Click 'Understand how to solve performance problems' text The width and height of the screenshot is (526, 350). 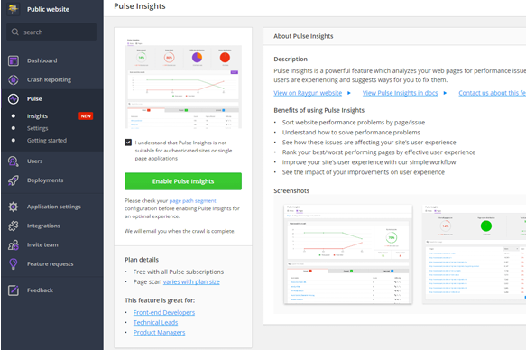(x=351, y=132)
